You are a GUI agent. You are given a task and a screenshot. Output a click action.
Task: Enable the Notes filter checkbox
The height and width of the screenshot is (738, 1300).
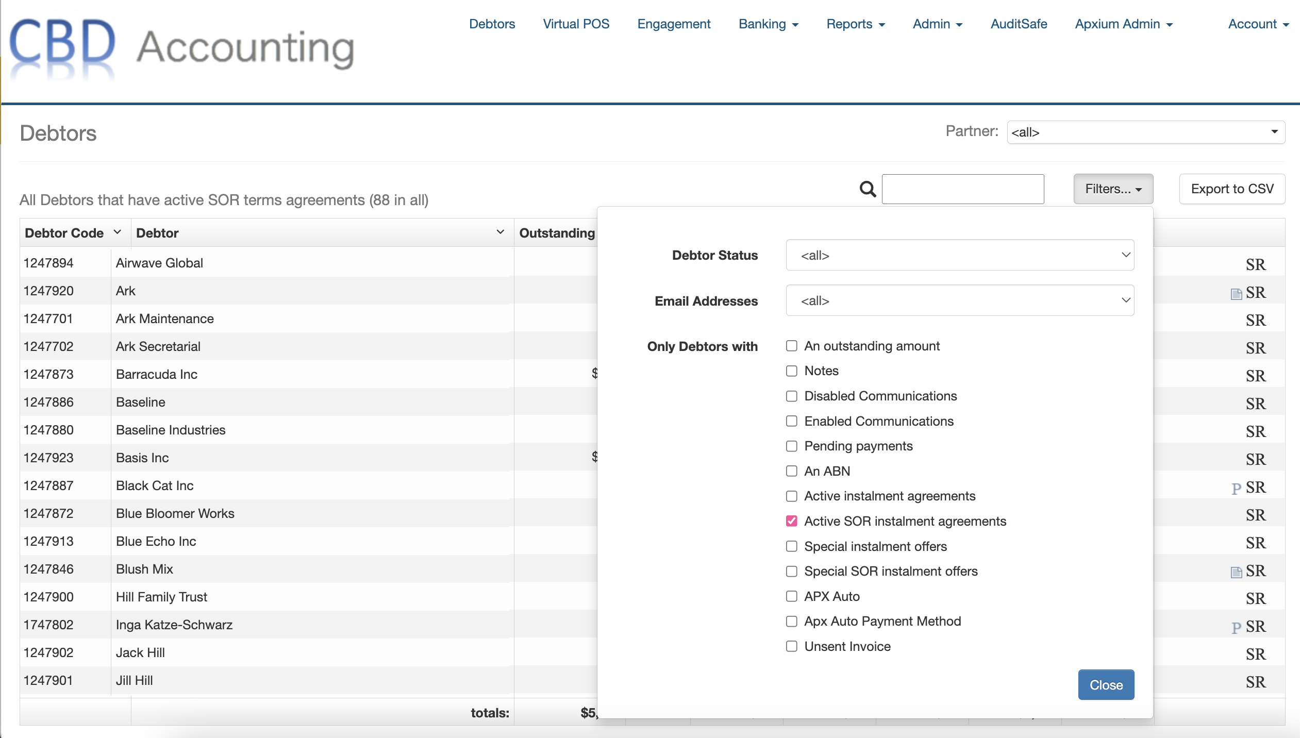click(x=791, y=371)
